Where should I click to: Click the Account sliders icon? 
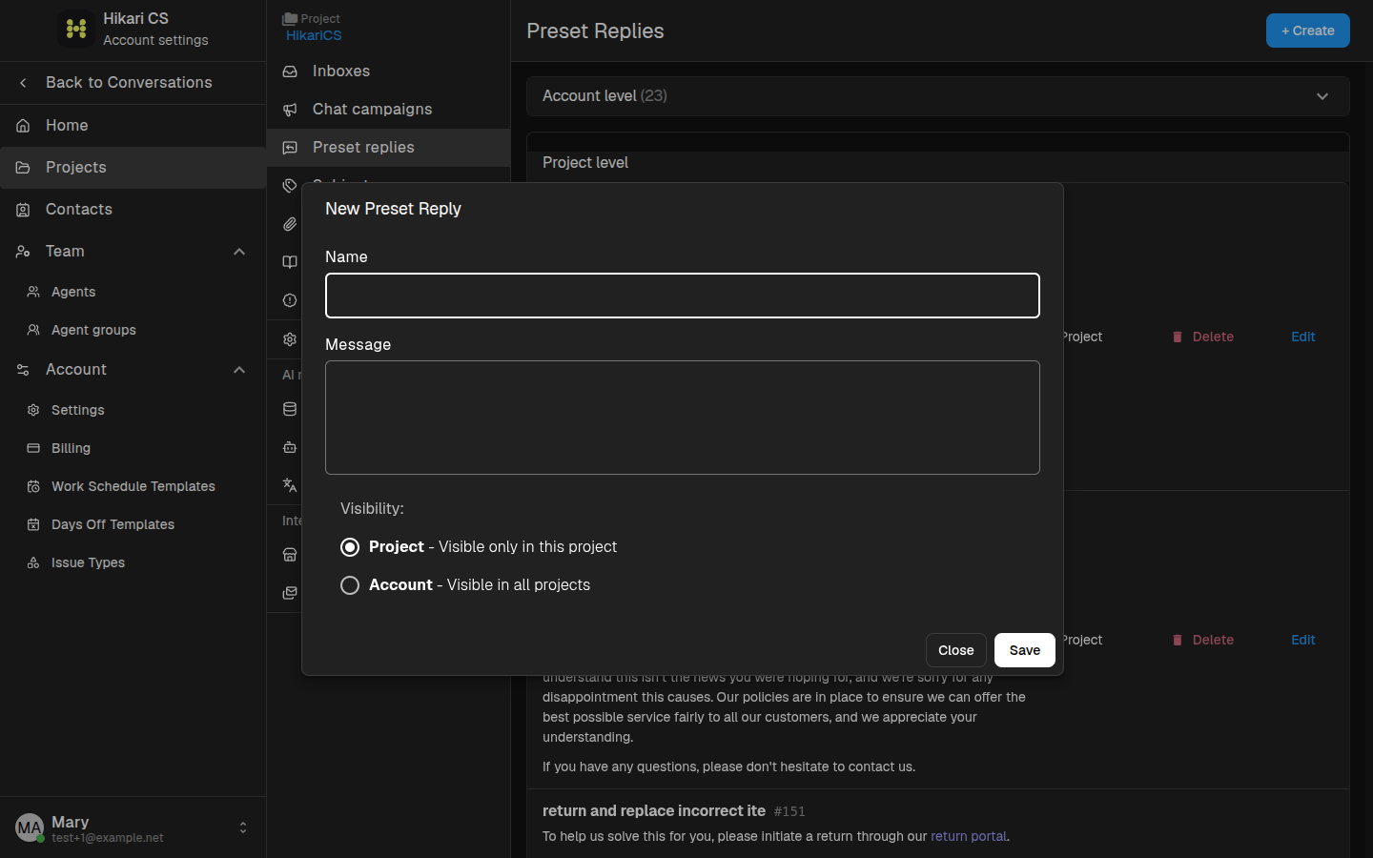point(23,370)
